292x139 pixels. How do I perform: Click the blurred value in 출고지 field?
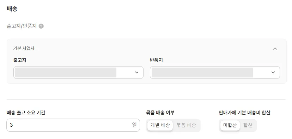coord(66,72)
